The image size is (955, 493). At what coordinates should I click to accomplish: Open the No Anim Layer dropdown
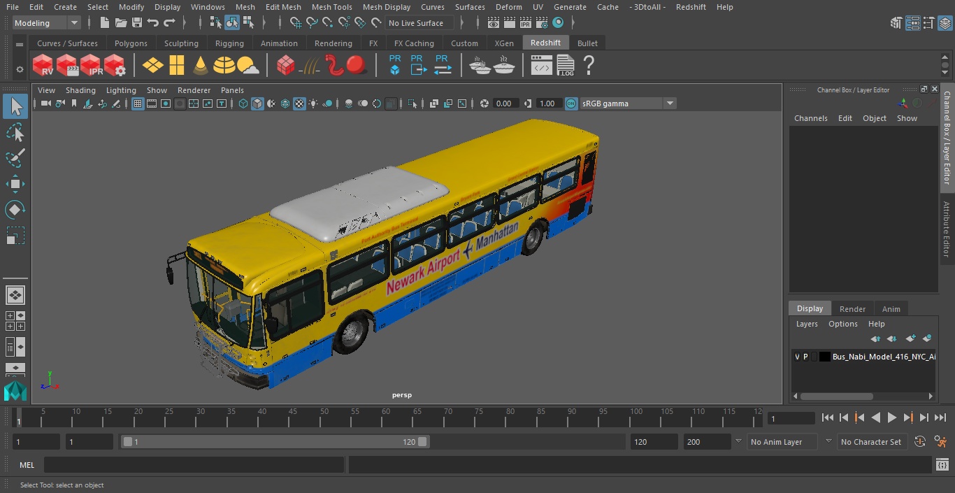click(783, 442)
